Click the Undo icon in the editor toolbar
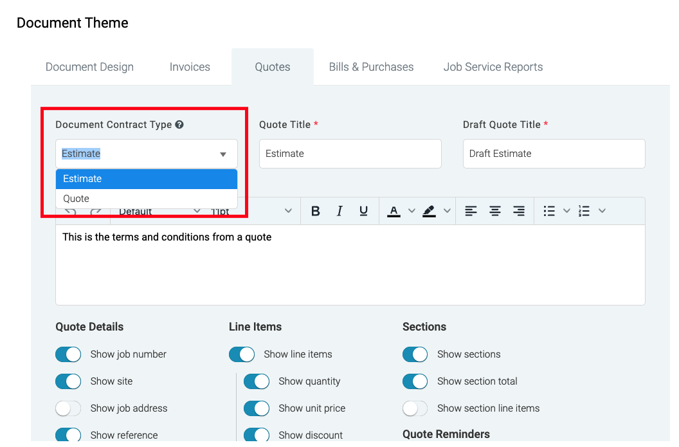Screen dimensions: 679x447 click(x=71, y=210)
